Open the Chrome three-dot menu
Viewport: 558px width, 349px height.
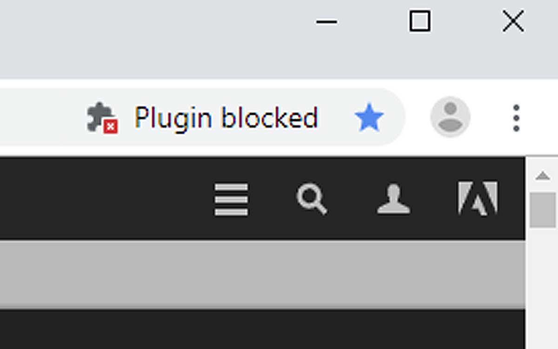[516, 118]
